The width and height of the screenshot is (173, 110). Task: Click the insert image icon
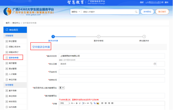(98, 103)
